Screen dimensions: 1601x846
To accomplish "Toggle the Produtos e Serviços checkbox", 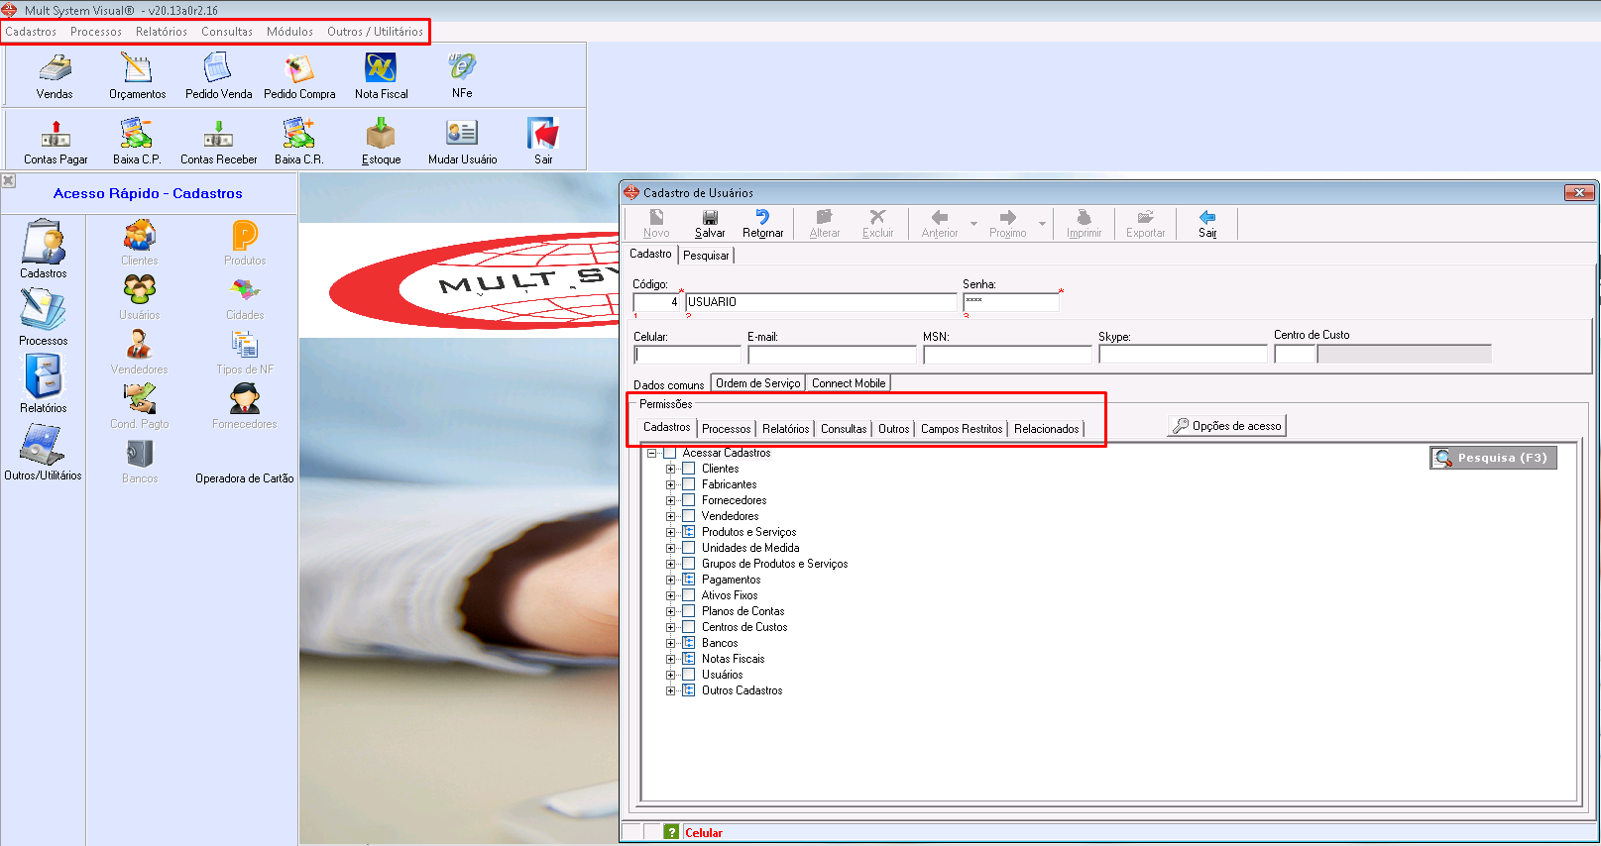I will pos(689,532).
